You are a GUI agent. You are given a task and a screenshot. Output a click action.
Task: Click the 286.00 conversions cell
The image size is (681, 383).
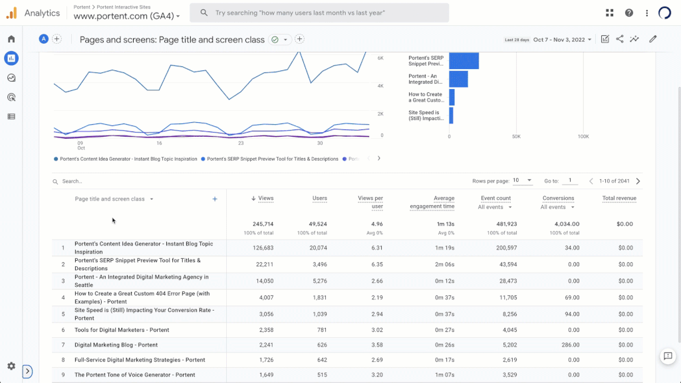tap(570, 345)
